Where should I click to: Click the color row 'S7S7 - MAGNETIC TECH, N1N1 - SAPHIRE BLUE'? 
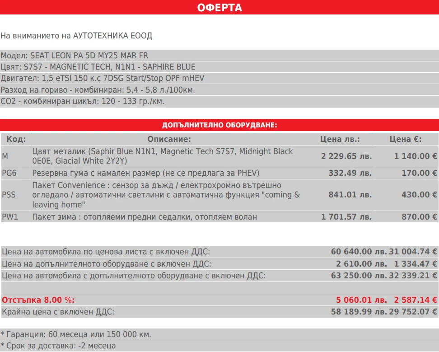tap(219, 67)
